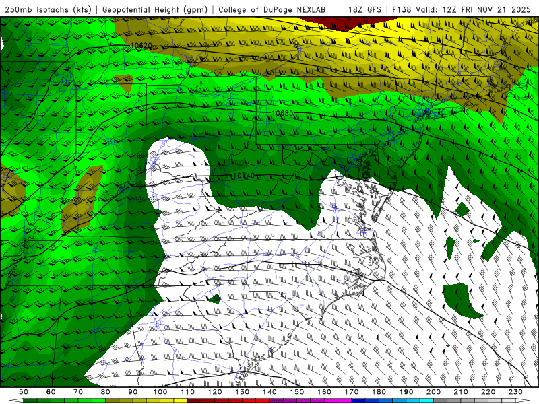Click the 200 value on the color scale
This screenshot has height=404, width=539.
tap(433, 392)
